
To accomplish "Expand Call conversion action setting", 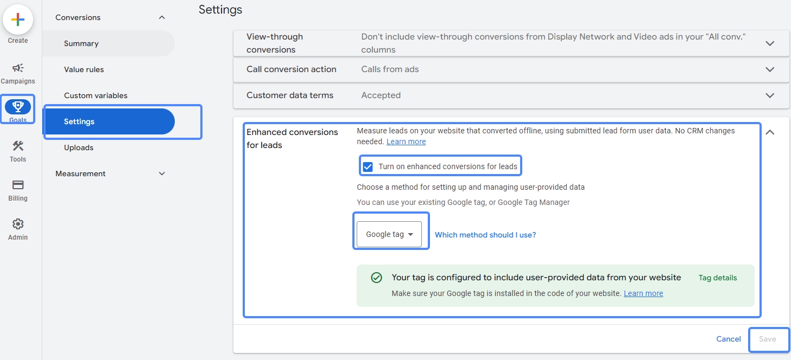I will pos(770,69).
